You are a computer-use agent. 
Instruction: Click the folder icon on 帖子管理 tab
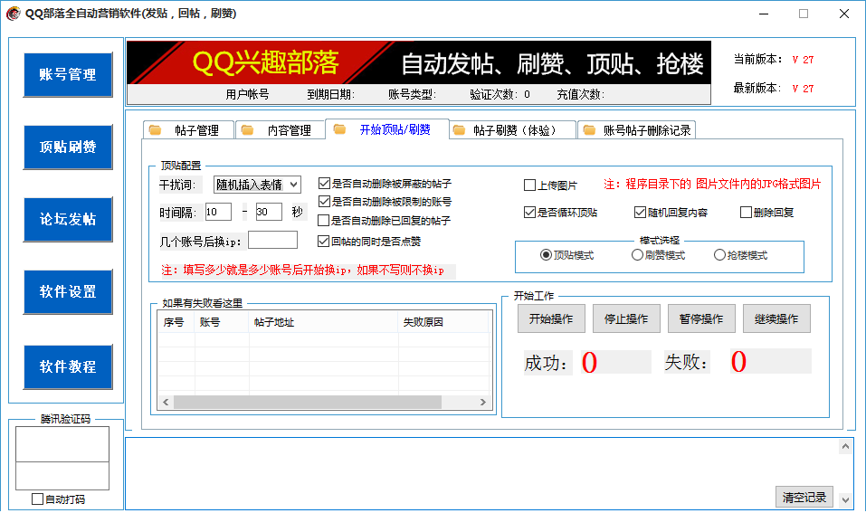tap(156, 129)
